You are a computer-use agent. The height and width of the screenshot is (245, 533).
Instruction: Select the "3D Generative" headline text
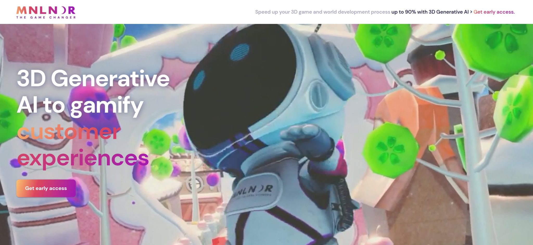coord(93,78)
